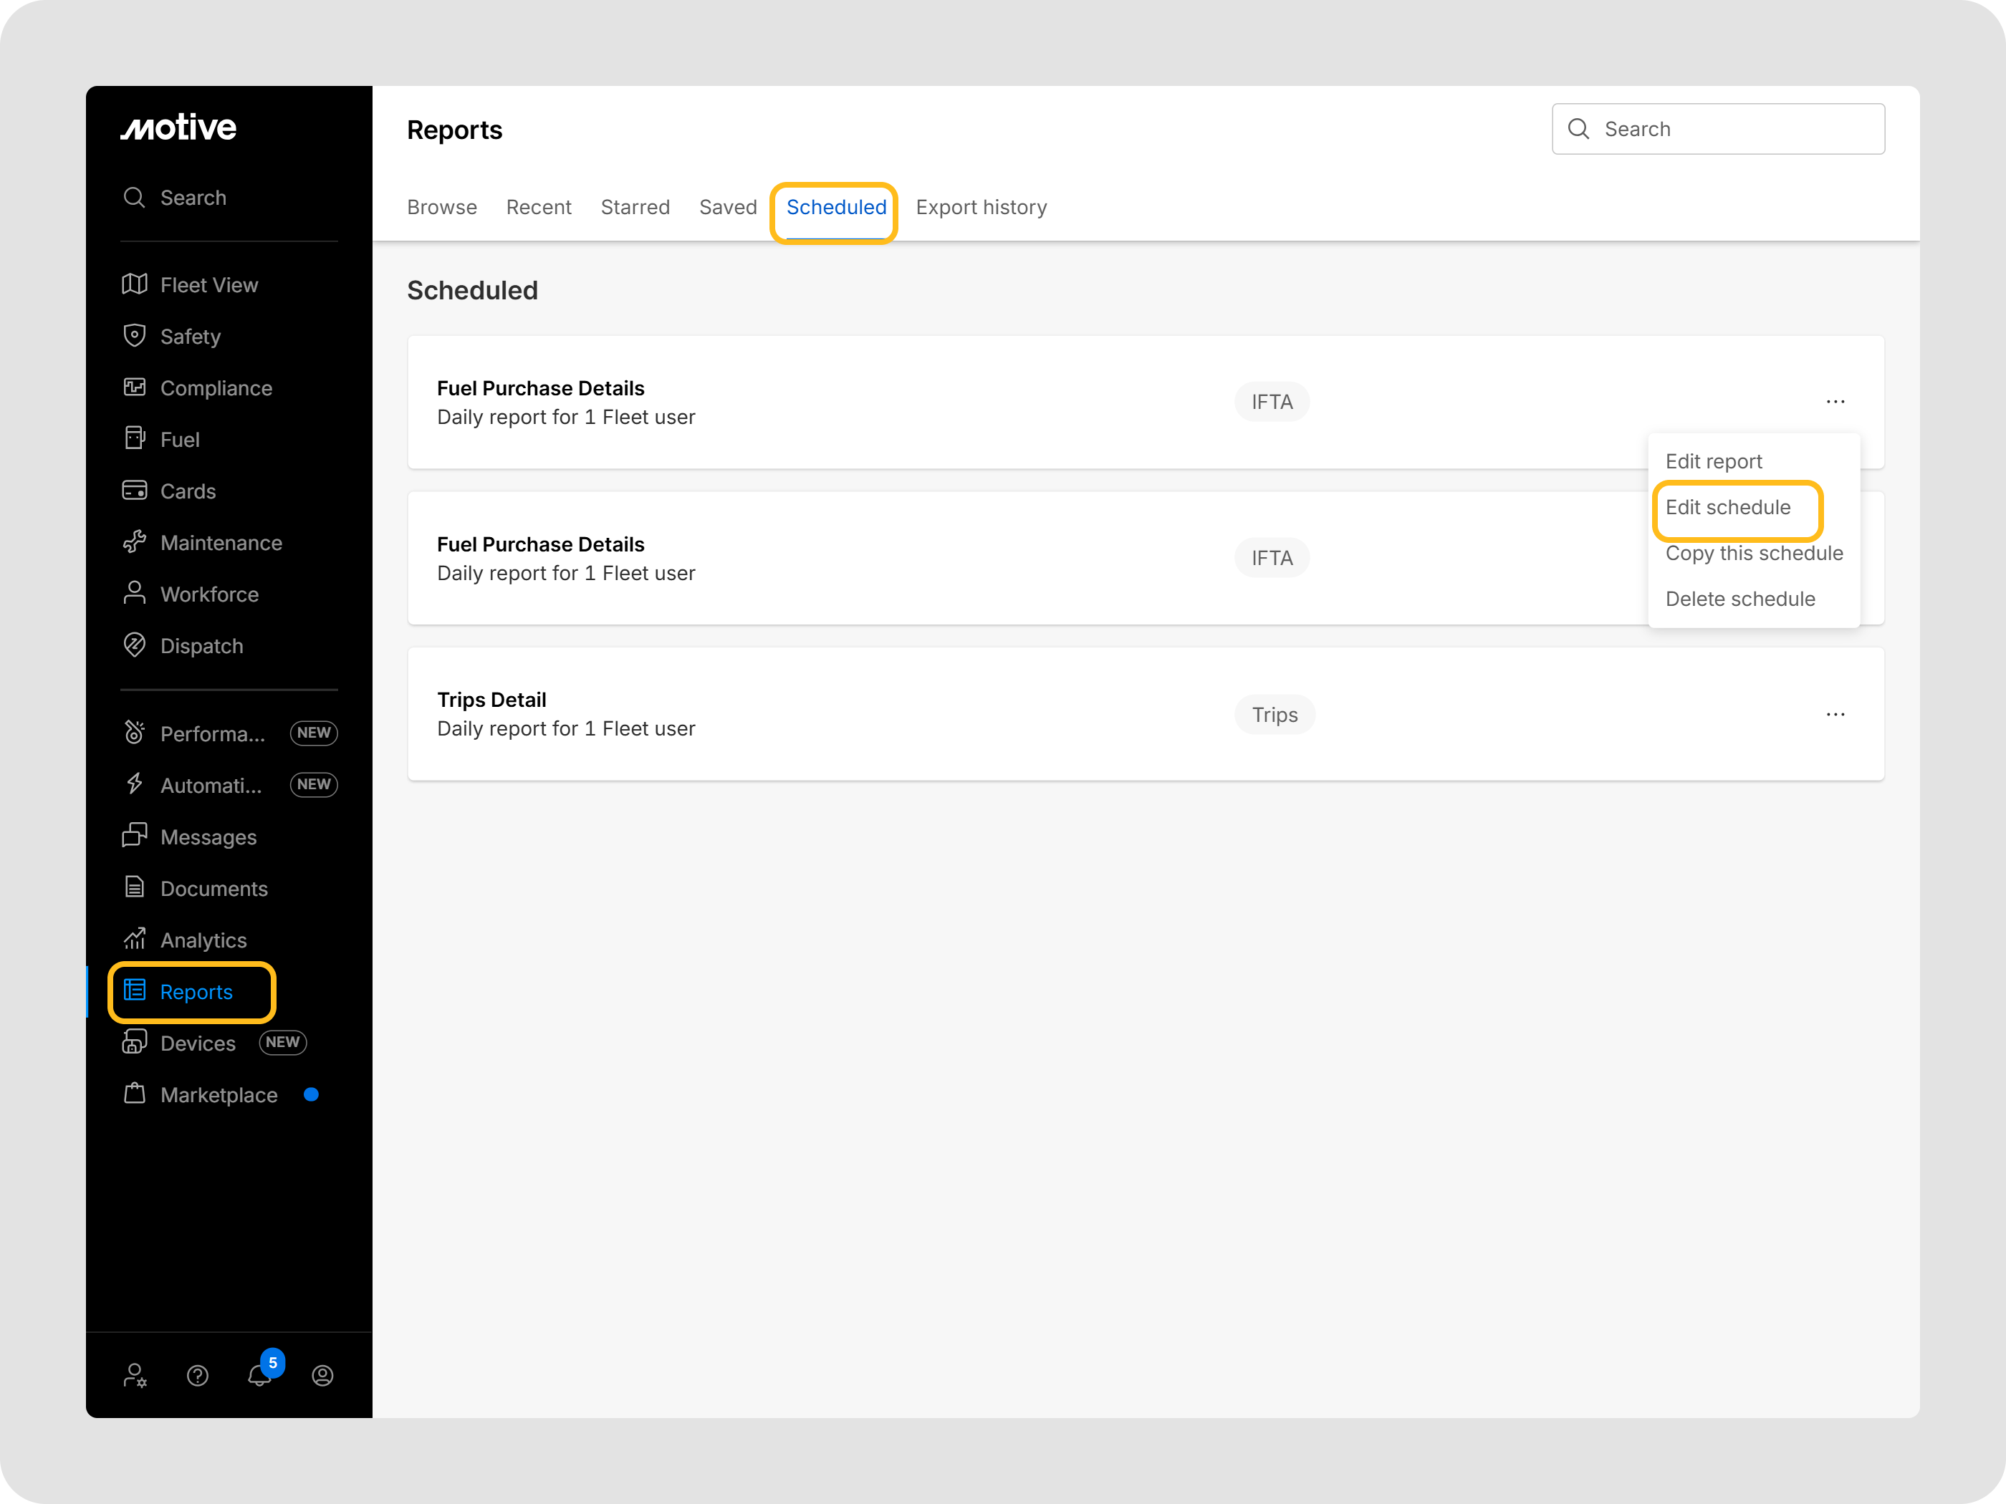
Task: Open Fleet View map icon
Action: (x=134, y=284)
